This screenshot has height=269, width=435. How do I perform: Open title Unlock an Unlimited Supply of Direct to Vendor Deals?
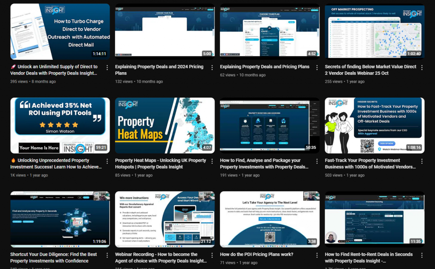[x=54, y=70]
